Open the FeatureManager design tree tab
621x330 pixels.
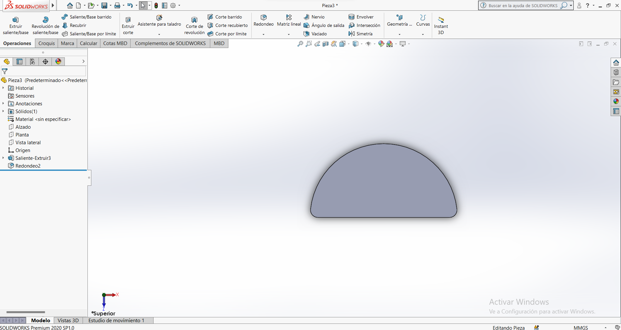[6, 62]
